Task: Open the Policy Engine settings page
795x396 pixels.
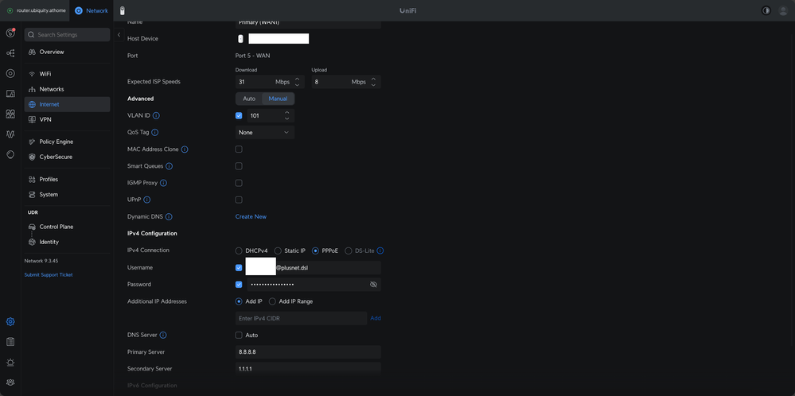Action: (67, 142)
